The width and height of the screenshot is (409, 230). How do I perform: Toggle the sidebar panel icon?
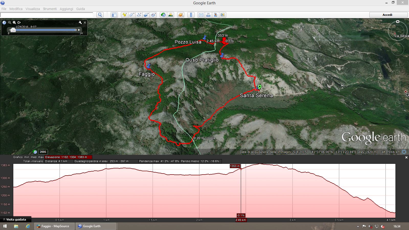(x=114, y=15)
